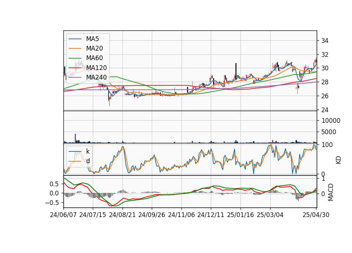Click the d legend label in KD panel
Image resolution: width=352 pixels, height=253 pixels.
click(88, 161)
